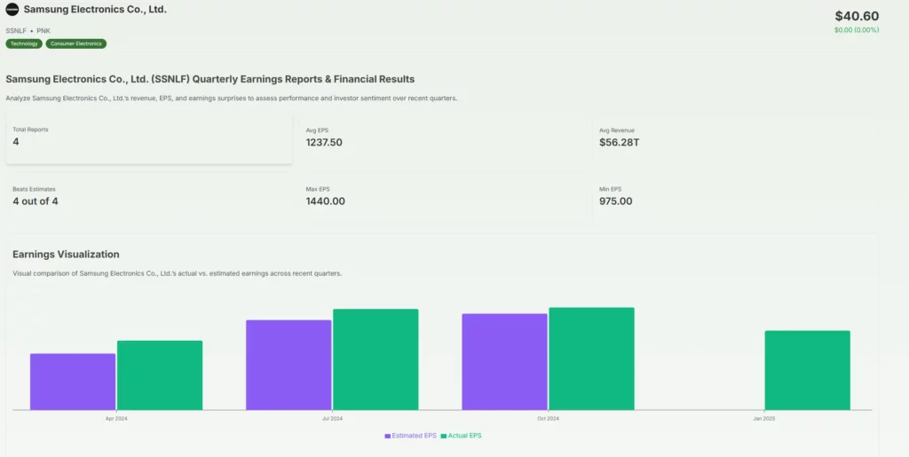The height and width of the screenshot is (457, 909).
Task: Click the Jul 2024 green actual bar
Action: (x=375, y=359)
